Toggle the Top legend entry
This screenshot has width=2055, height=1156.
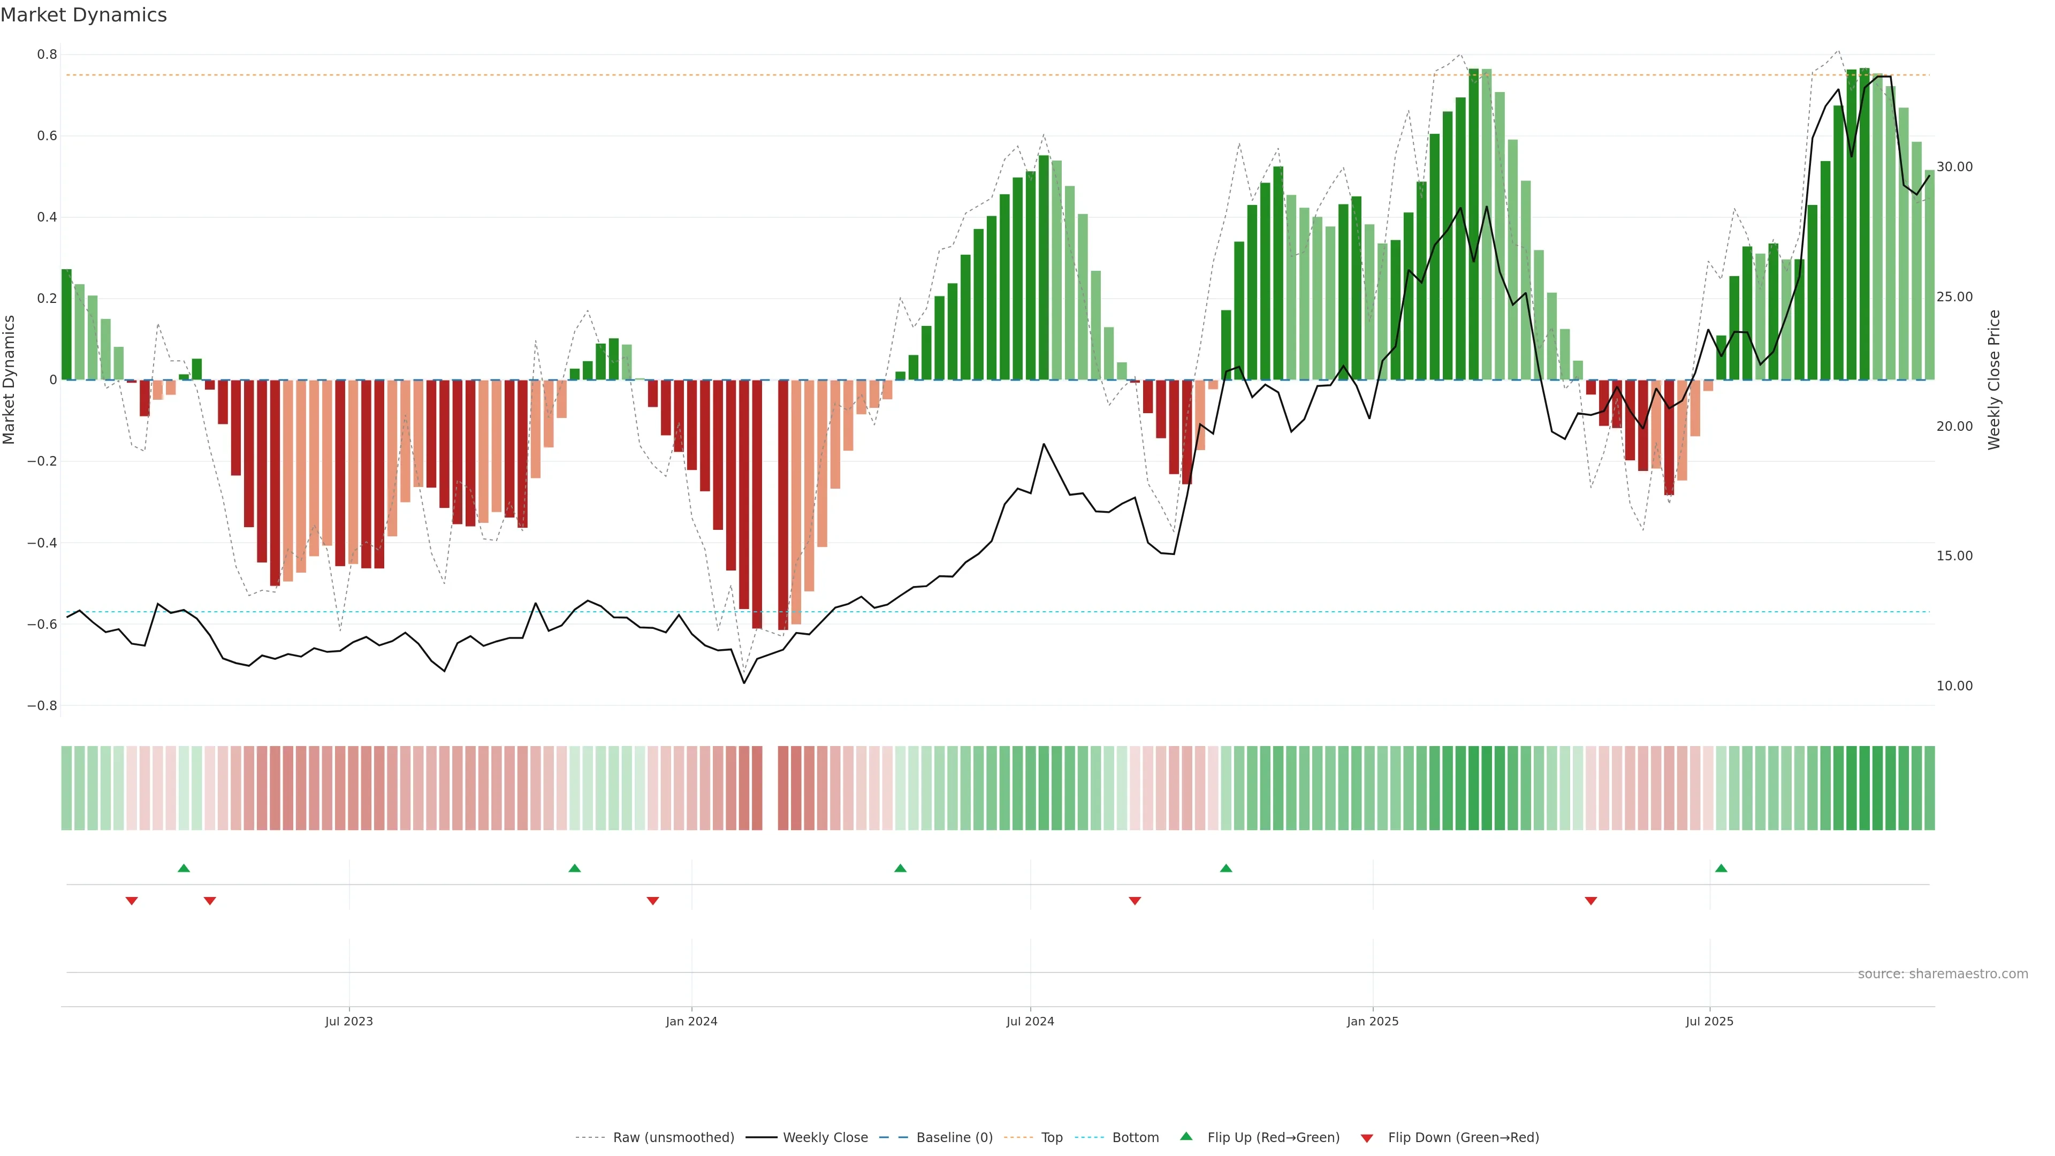point(1052,1138)
